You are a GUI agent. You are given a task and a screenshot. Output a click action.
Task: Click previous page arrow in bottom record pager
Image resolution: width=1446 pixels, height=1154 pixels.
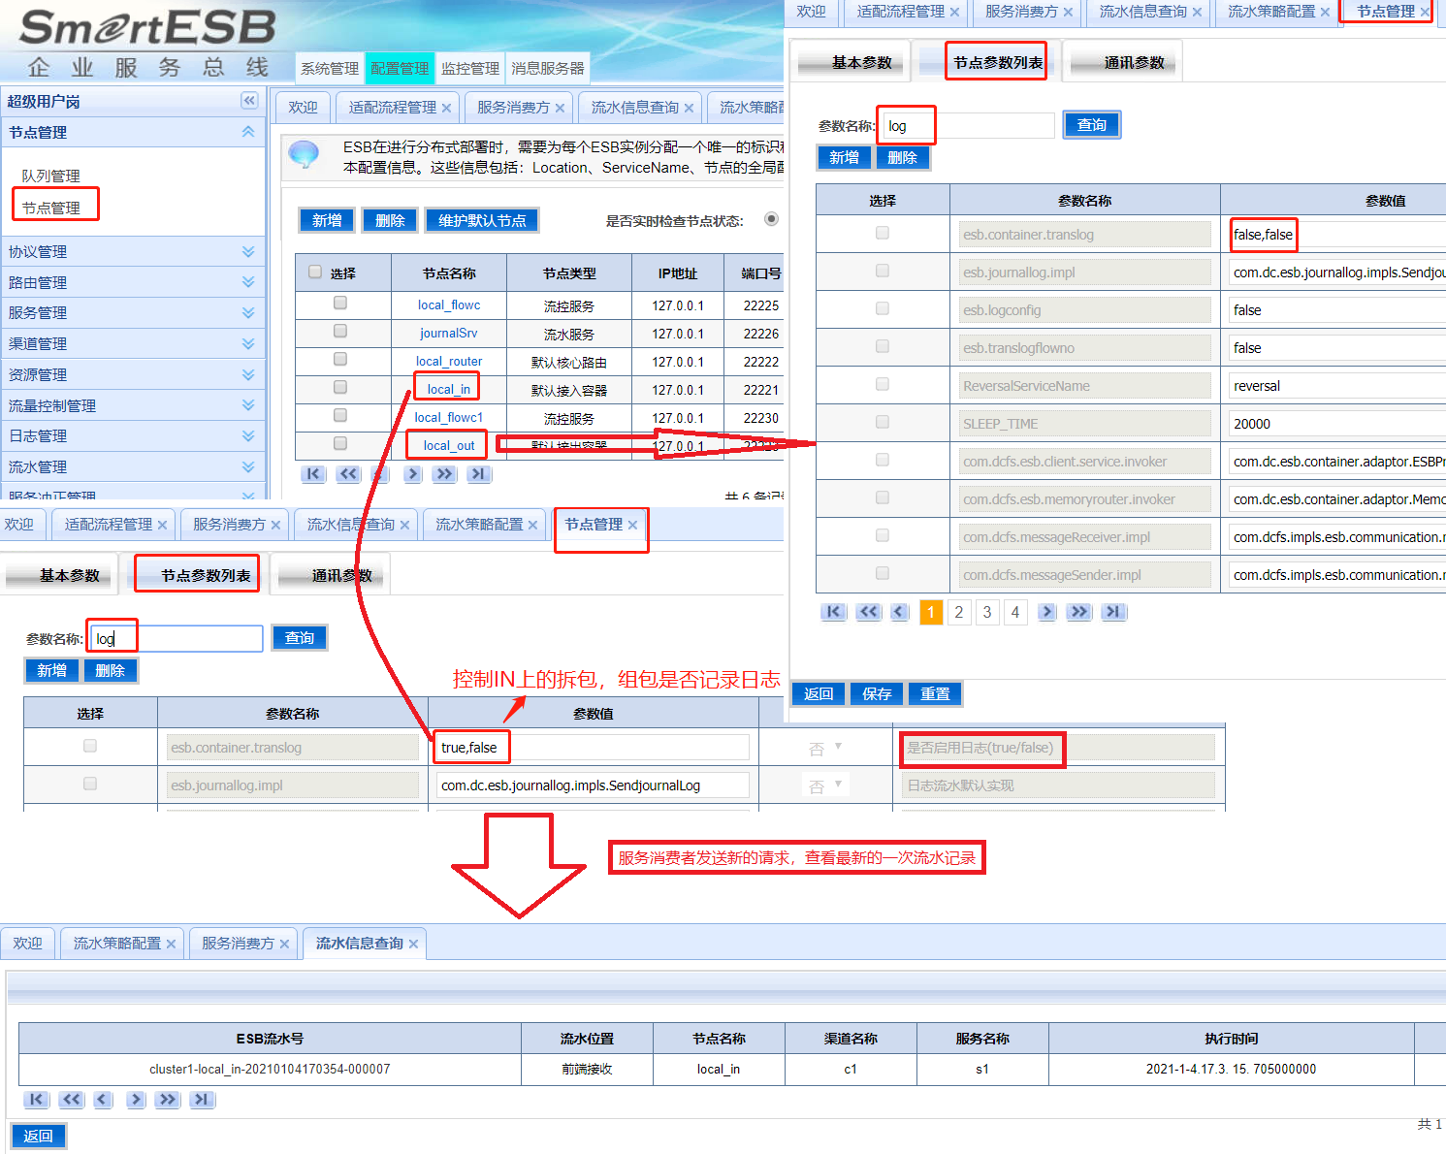click(103, 1100)
